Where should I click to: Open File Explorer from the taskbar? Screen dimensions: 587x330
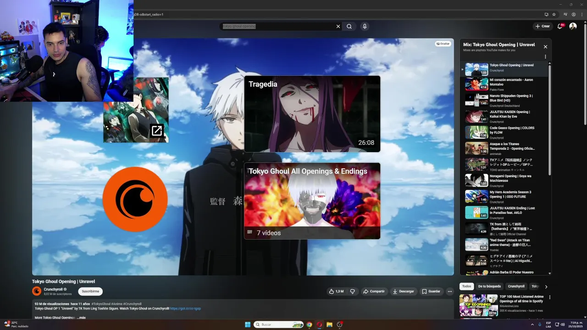click(x=329, y=324)
